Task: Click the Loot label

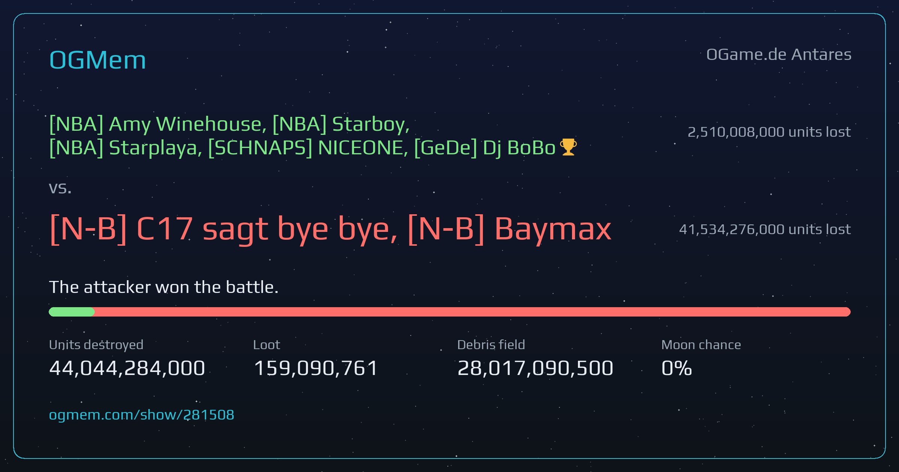Action: [266, 345]
